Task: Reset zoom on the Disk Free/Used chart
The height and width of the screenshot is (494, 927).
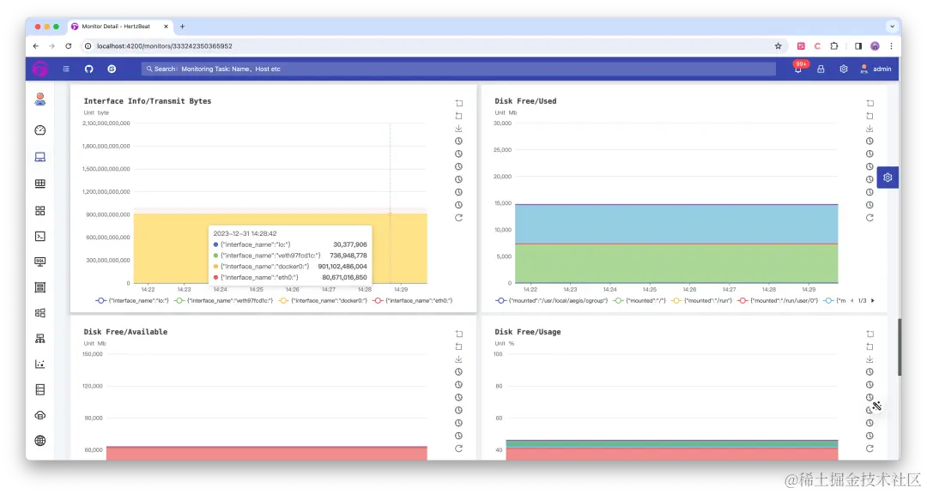Action: tap(869, 117)
